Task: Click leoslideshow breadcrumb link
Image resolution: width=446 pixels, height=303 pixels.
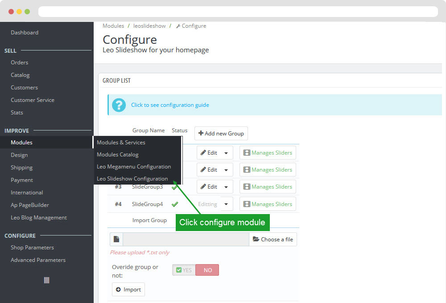Action: pyautogui.click(x=149, y=26)
